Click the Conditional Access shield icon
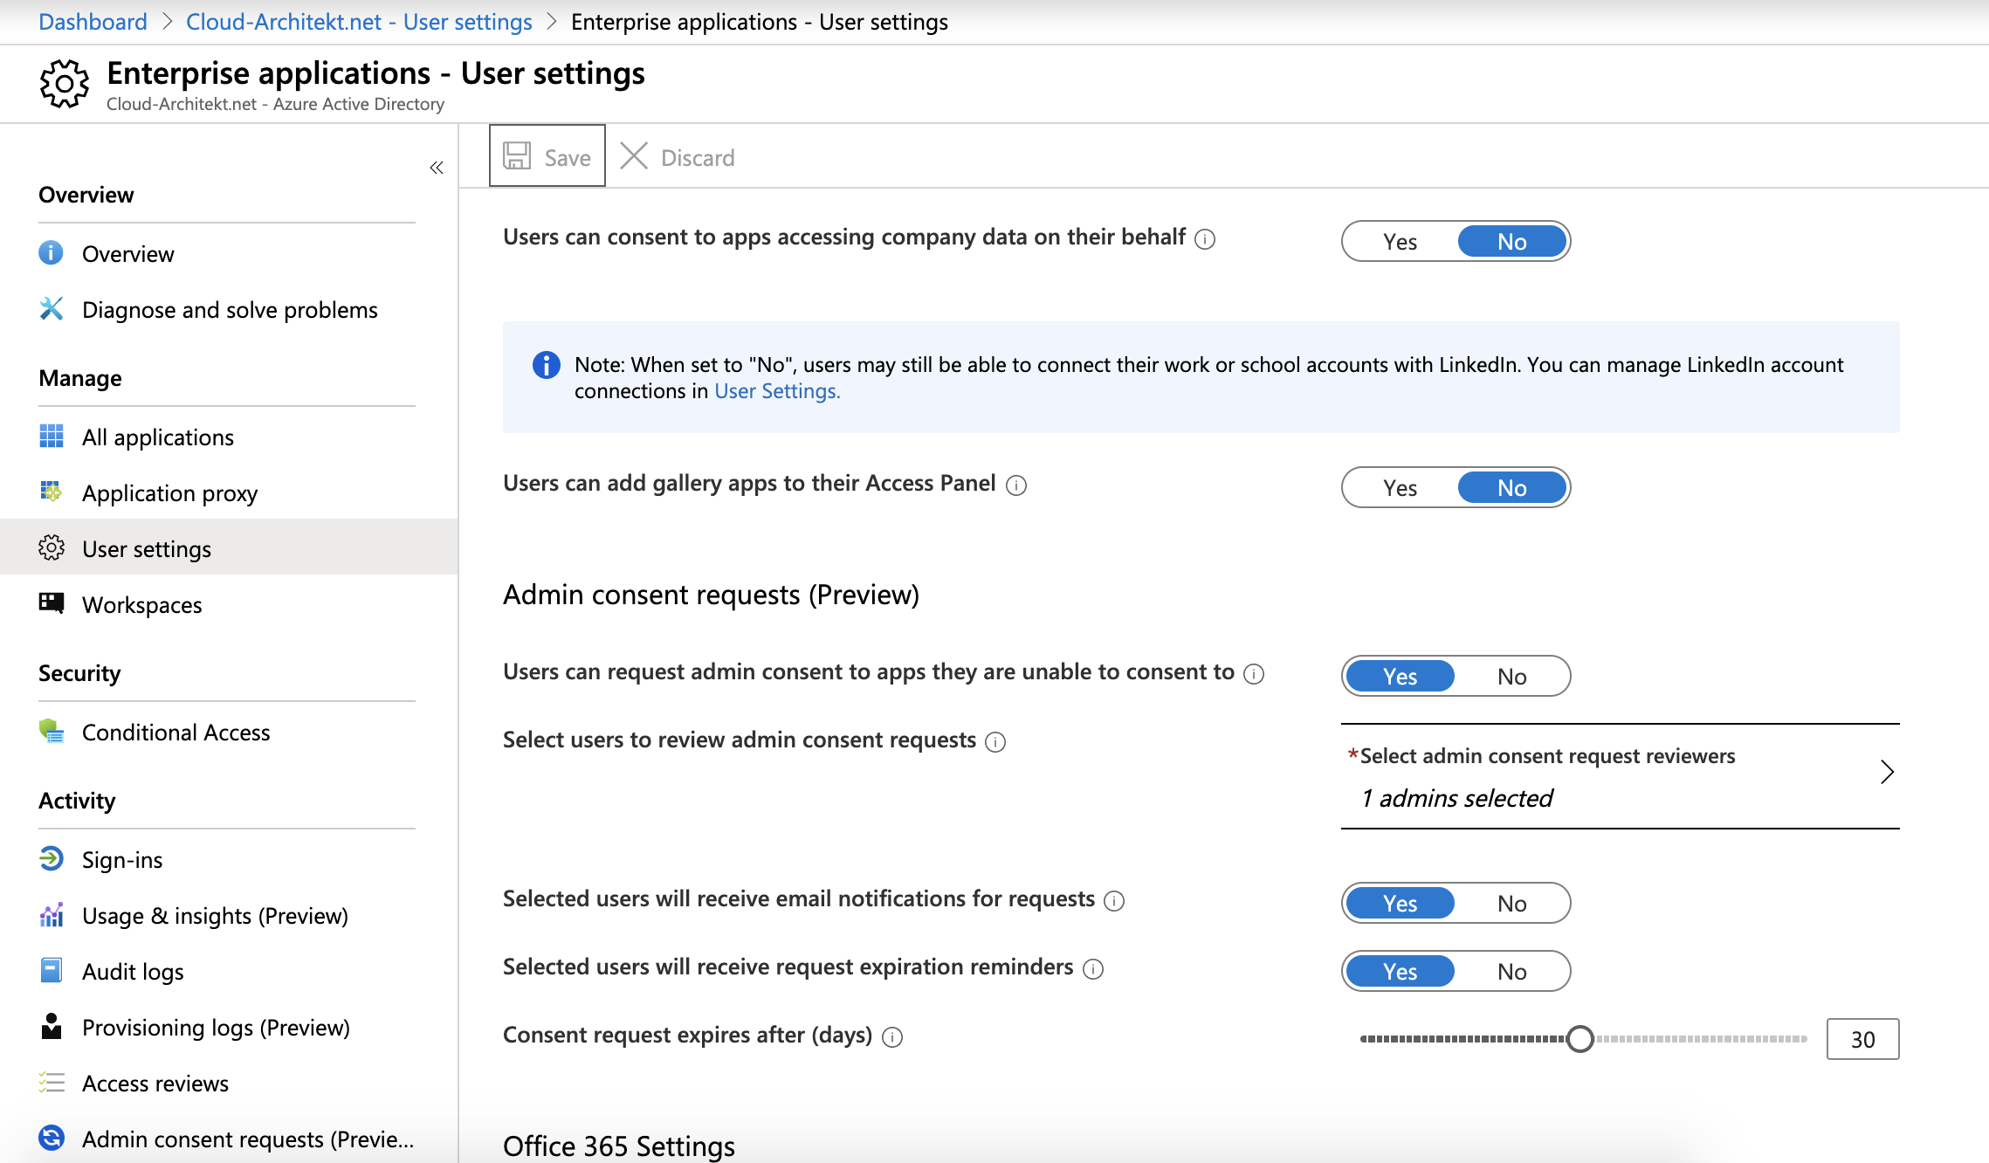Image resolution: width=1989 pixels, height=1163 pixels. coord(52,732)
